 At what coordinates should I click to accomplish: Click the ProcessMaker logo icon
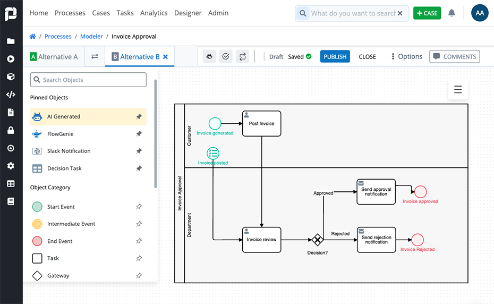11,14
